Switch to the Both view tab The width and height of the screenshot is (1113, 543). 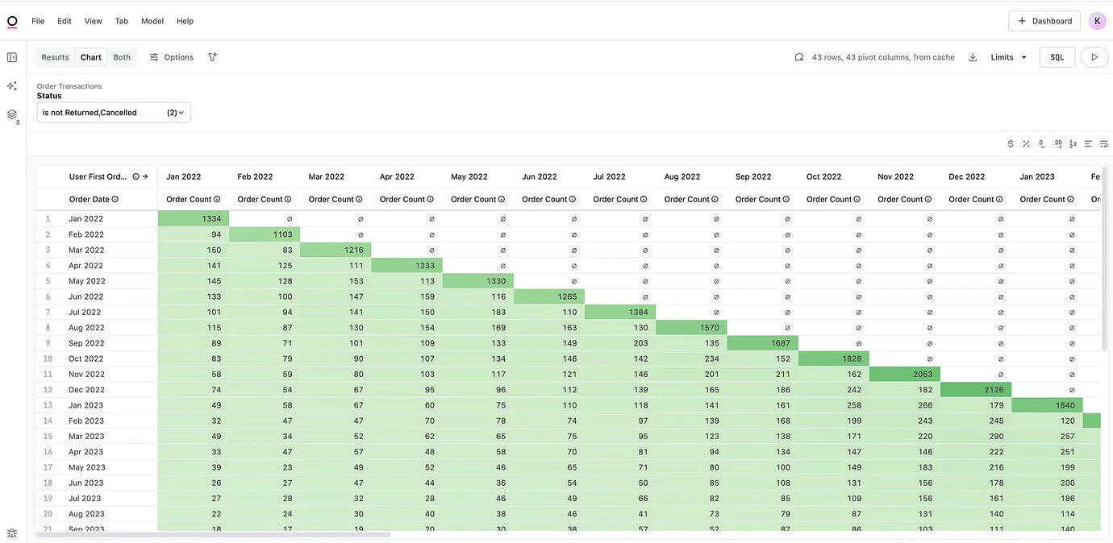click(x=122, y=56)
